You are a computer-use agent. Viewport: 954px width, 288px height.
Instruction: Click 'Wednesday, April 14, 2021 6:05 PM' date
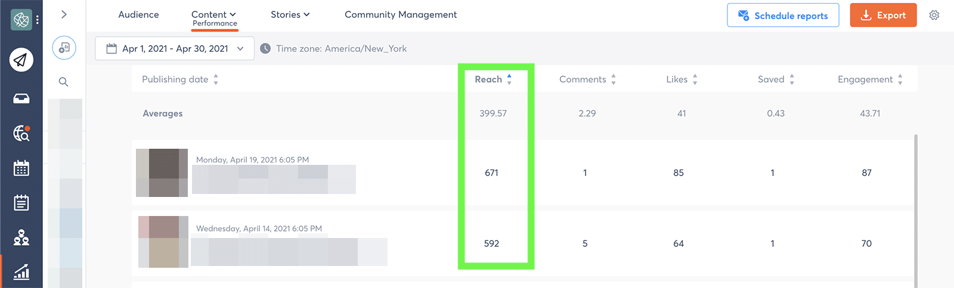259,228
